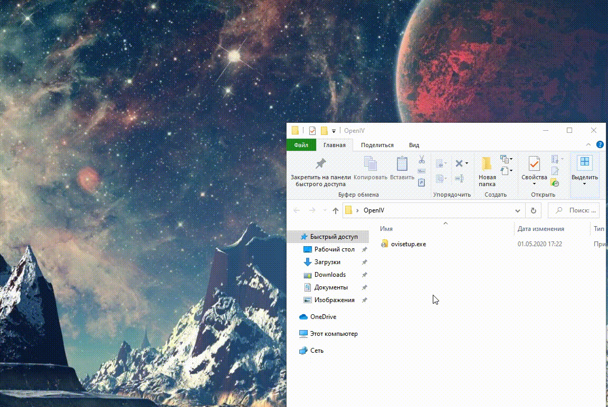Switch to the Share tab
This screenshot has width=608, height=407.
(x=377, y=145)
